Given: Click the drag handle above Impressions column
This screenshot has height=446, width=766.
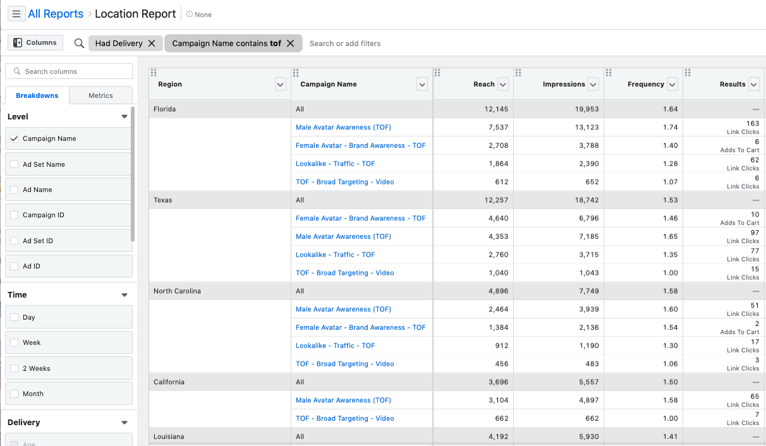Looking at the screenshot, I should pos(518,73).
